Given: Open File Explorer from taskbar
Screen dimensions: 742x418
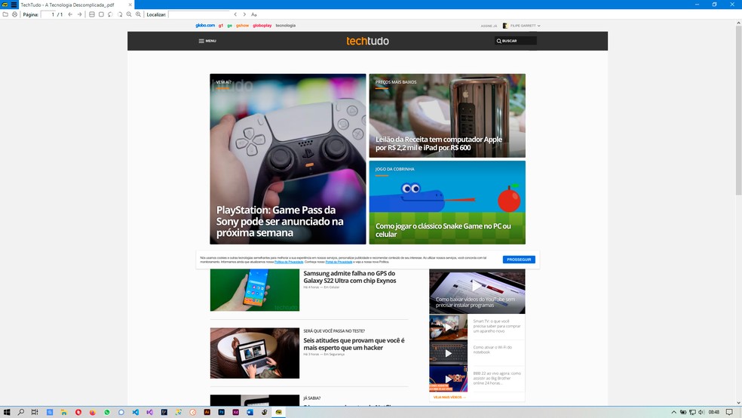Looking at the screenshot, I should point(64,412).
